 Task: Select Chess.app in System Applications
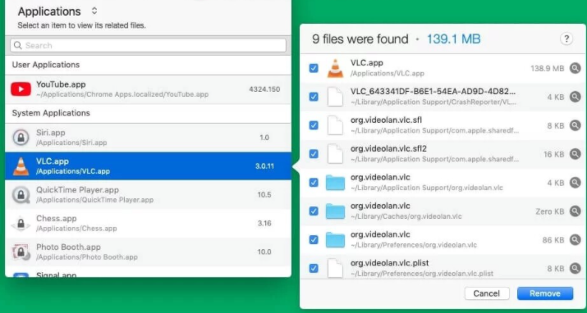point(149,224)
